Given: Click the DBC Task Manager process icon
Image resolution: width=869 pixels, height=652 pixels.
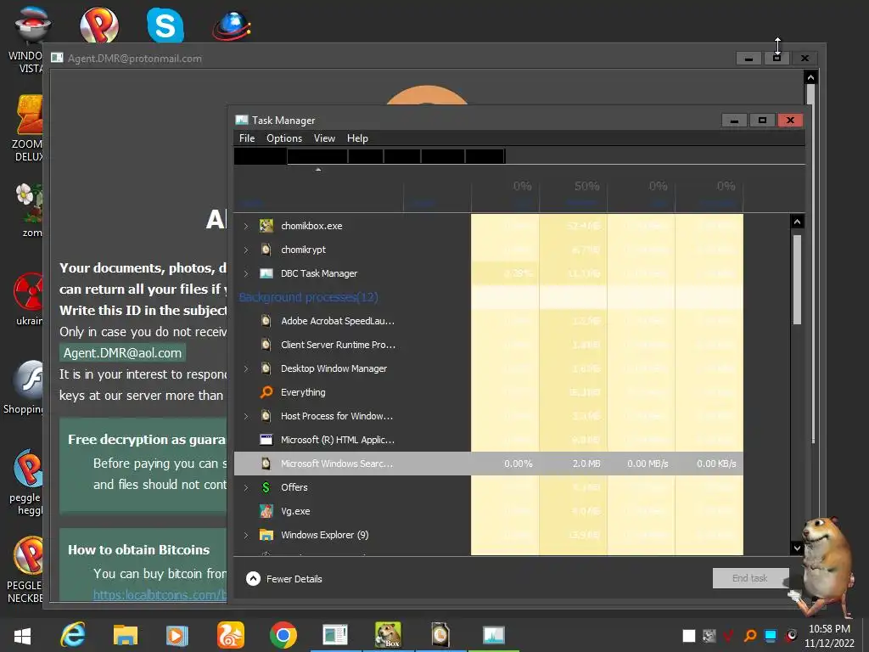Looking at the screenshot, I should point(266,273).
